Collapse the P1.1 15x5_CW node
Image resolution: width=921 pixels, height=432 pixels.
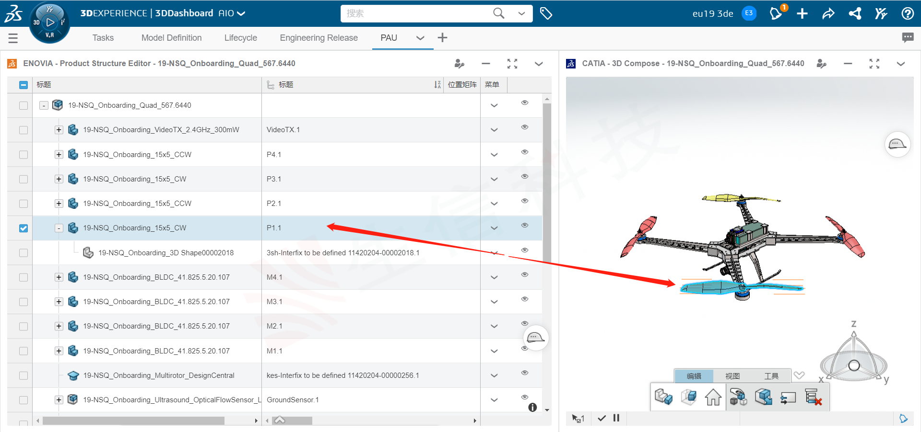[59, 228]
